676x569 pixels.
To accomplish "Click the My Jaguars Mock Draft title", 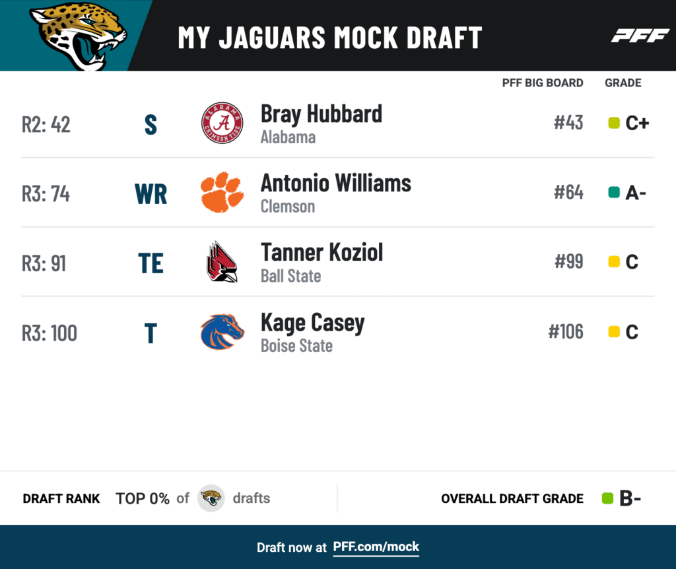I will pos(329,38).
